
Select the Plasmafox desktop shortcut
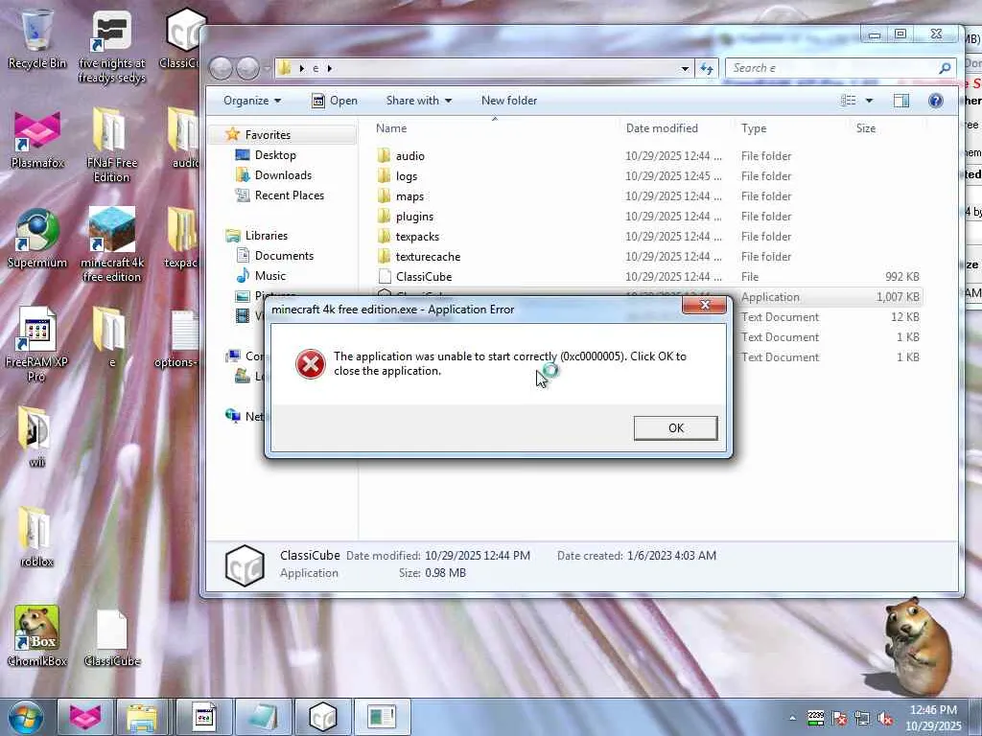click(37, 139)
